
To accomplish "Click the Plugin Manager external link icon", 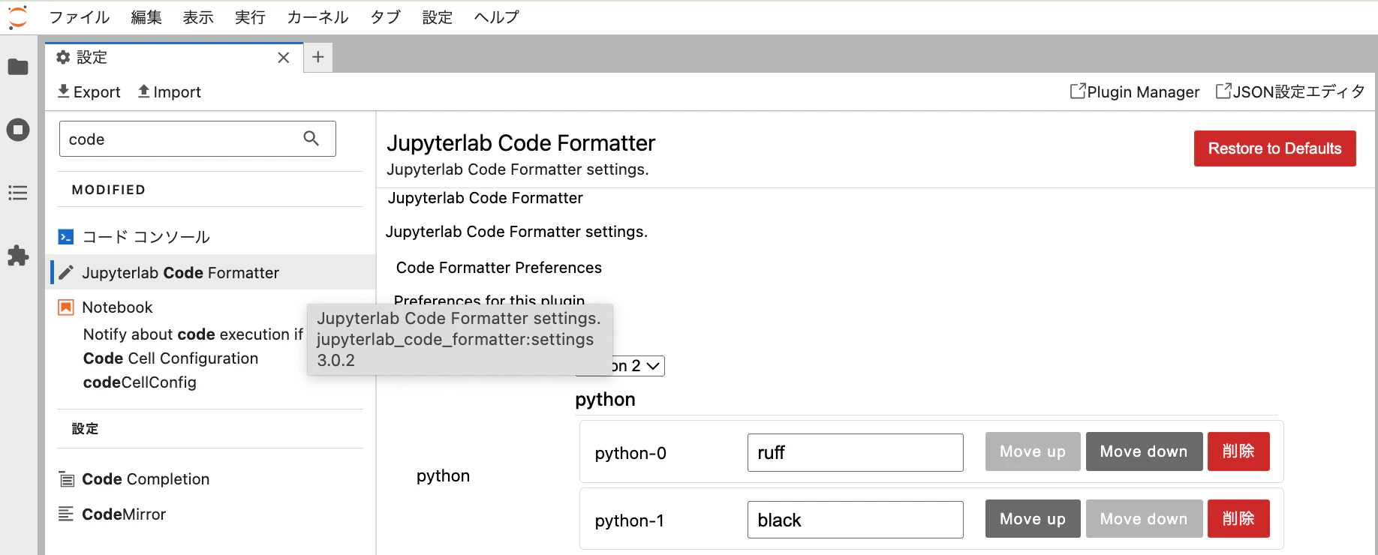I will tap(1078, 91).
